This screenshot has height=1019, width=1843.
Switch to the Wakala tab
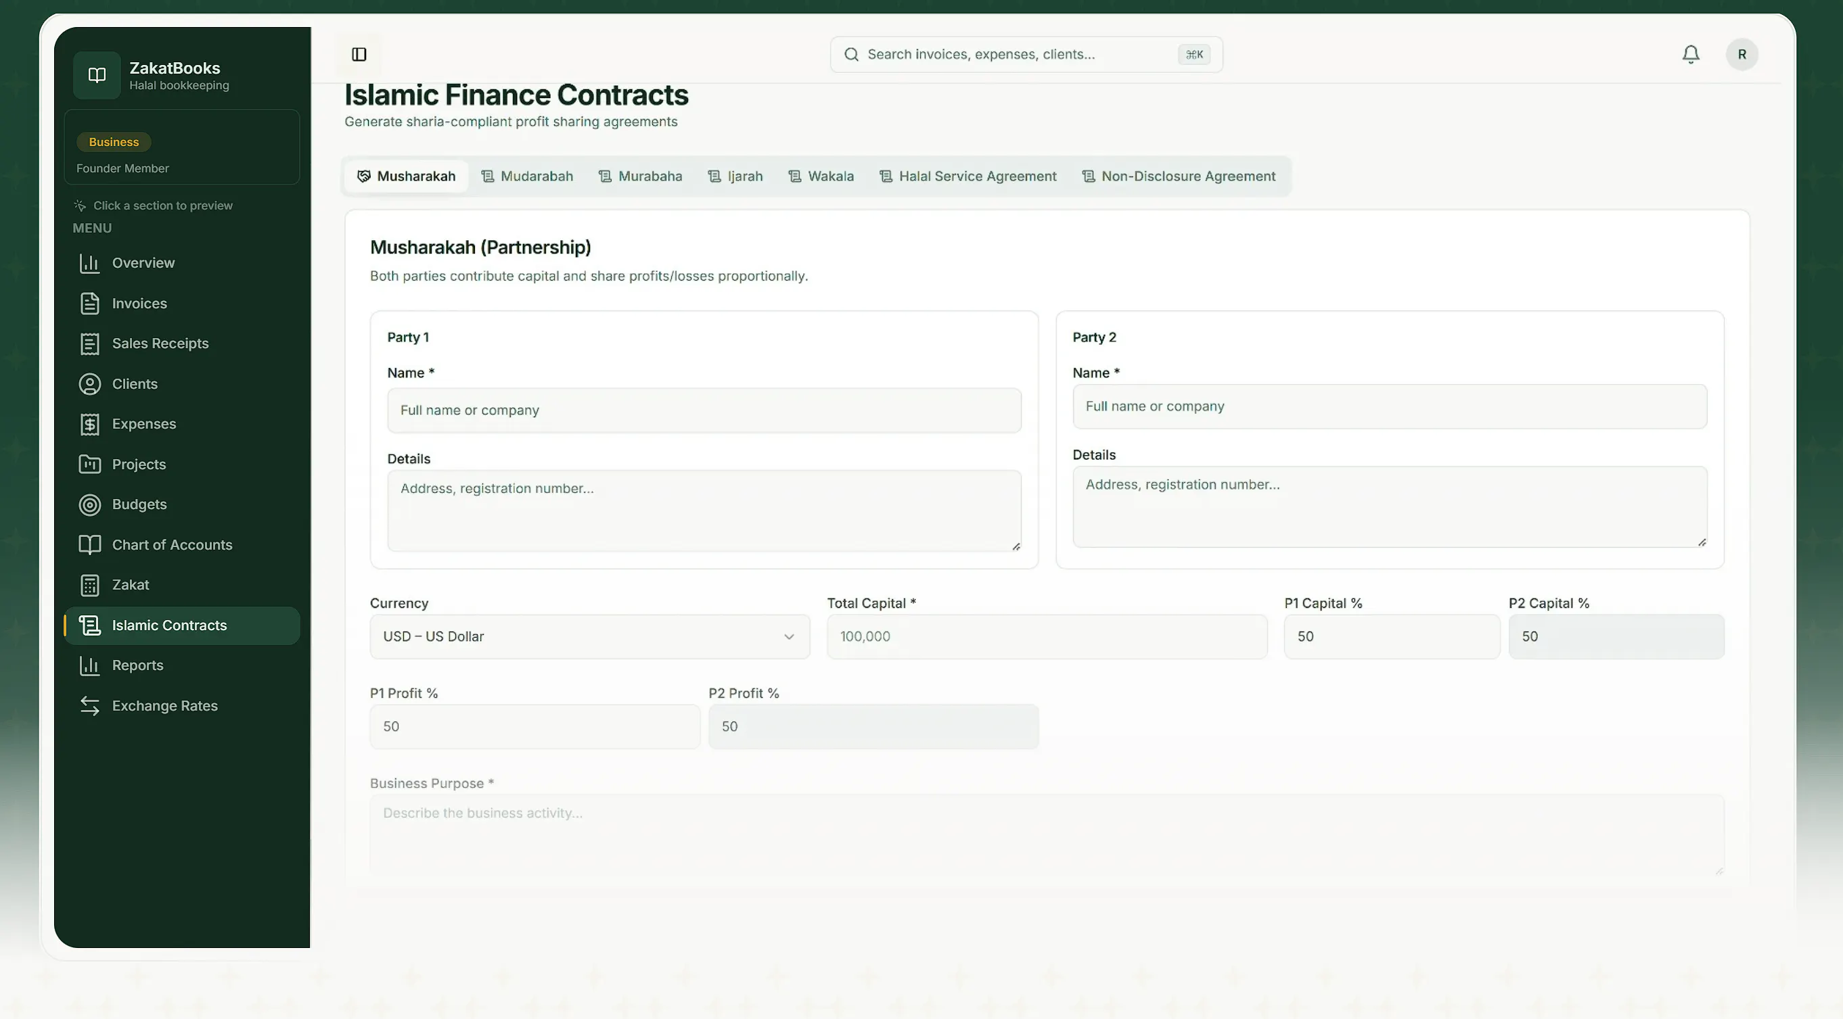pos(821,176)
